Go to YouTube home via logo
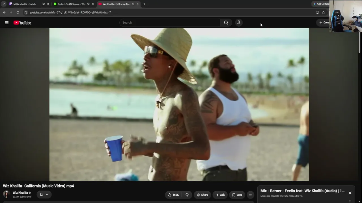362x203 pixels. 22,23
